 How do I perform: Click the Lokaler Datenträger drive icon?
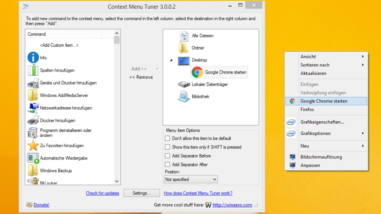(184, 84)
